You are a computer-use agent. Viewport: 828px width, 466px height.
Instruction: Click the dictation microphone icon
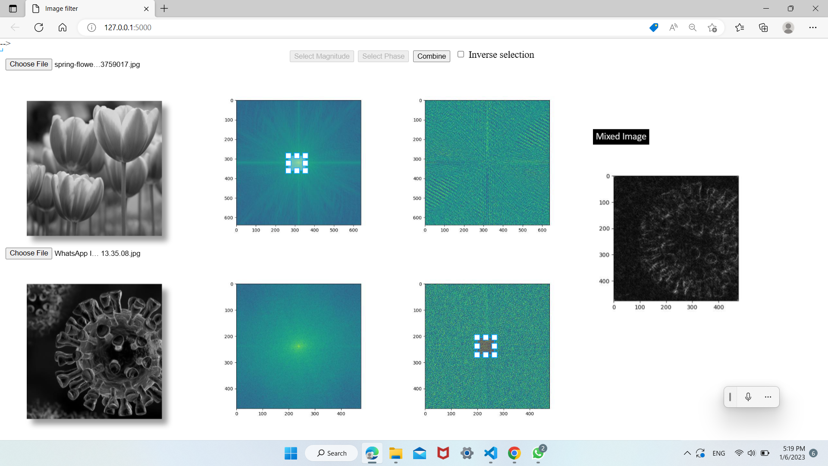[x=748, y=397]
